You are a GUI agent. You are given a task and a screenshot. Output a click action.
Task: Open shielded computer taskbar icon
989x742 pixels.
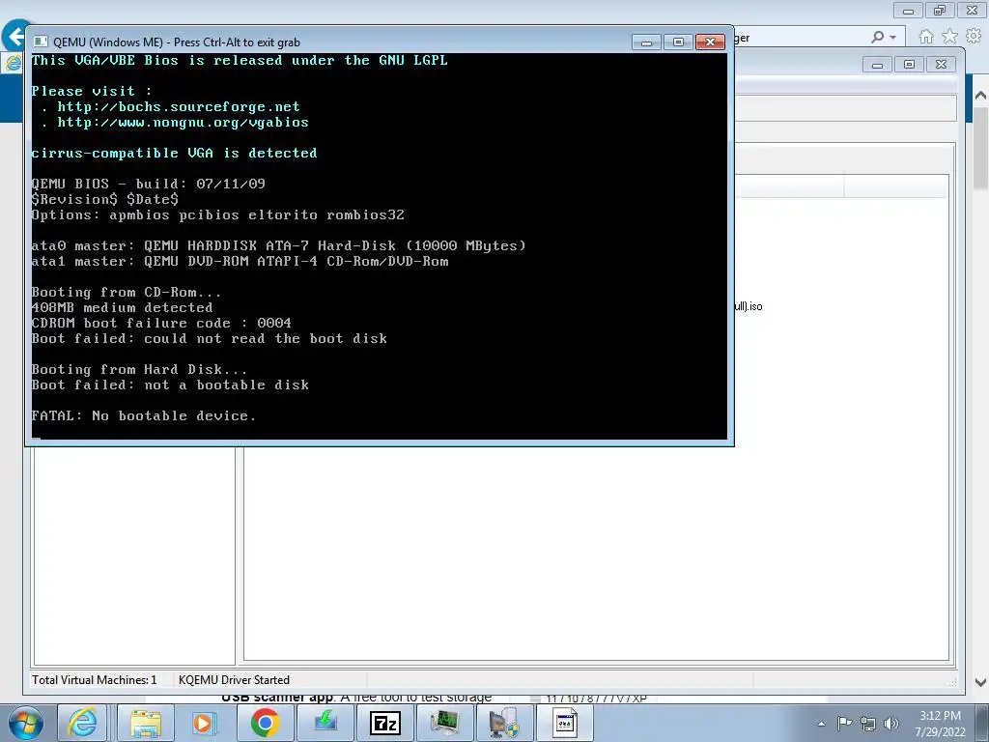coord(504,723)
